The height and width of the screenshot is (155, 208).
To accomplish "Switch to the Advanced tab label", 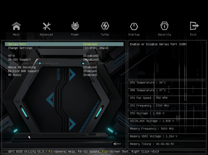I will click(x=46, y=34).
